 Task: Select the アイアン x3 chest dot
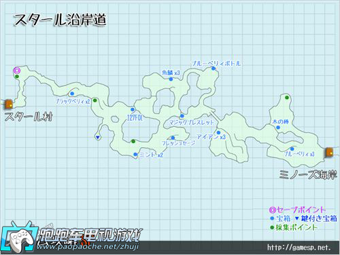(218, 132)
